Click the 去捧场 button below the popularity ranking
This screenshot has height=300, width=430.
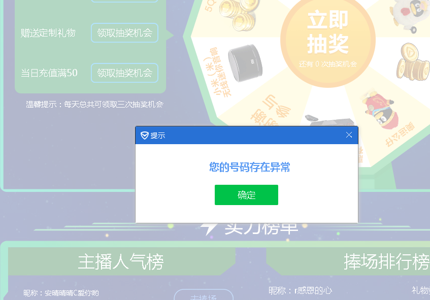click(204, 296)
